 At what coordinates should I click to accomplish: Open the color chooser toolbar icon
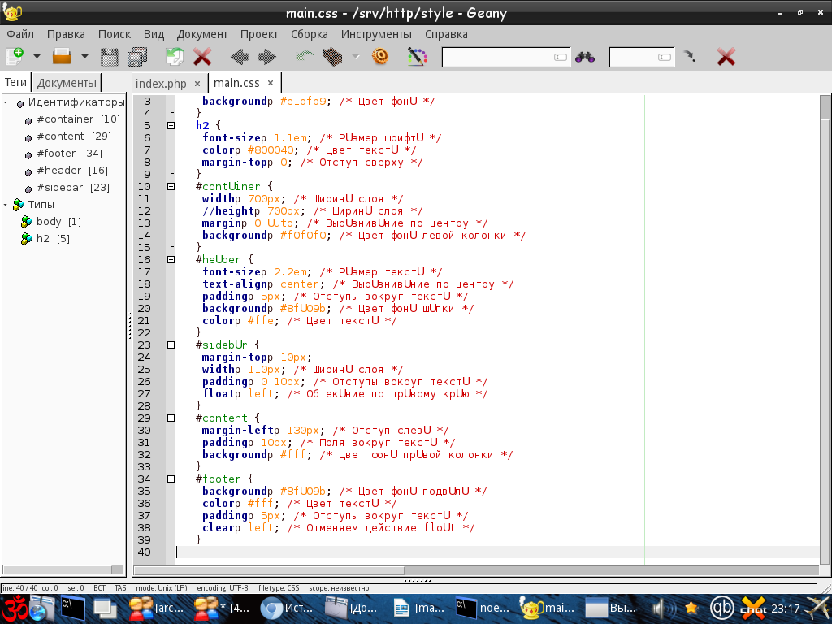[x=417, y=57]
